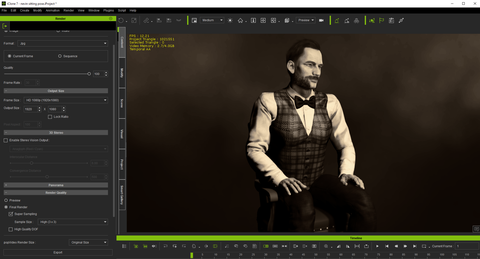
Task: Click the full screen toggle icon
Action: click(x=134, y=20)
